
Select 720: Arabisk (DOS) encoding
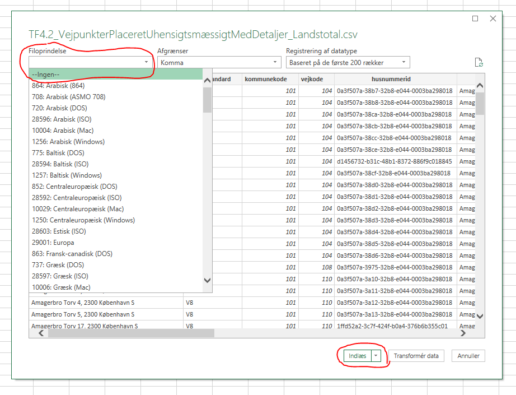tap(115, 108)
